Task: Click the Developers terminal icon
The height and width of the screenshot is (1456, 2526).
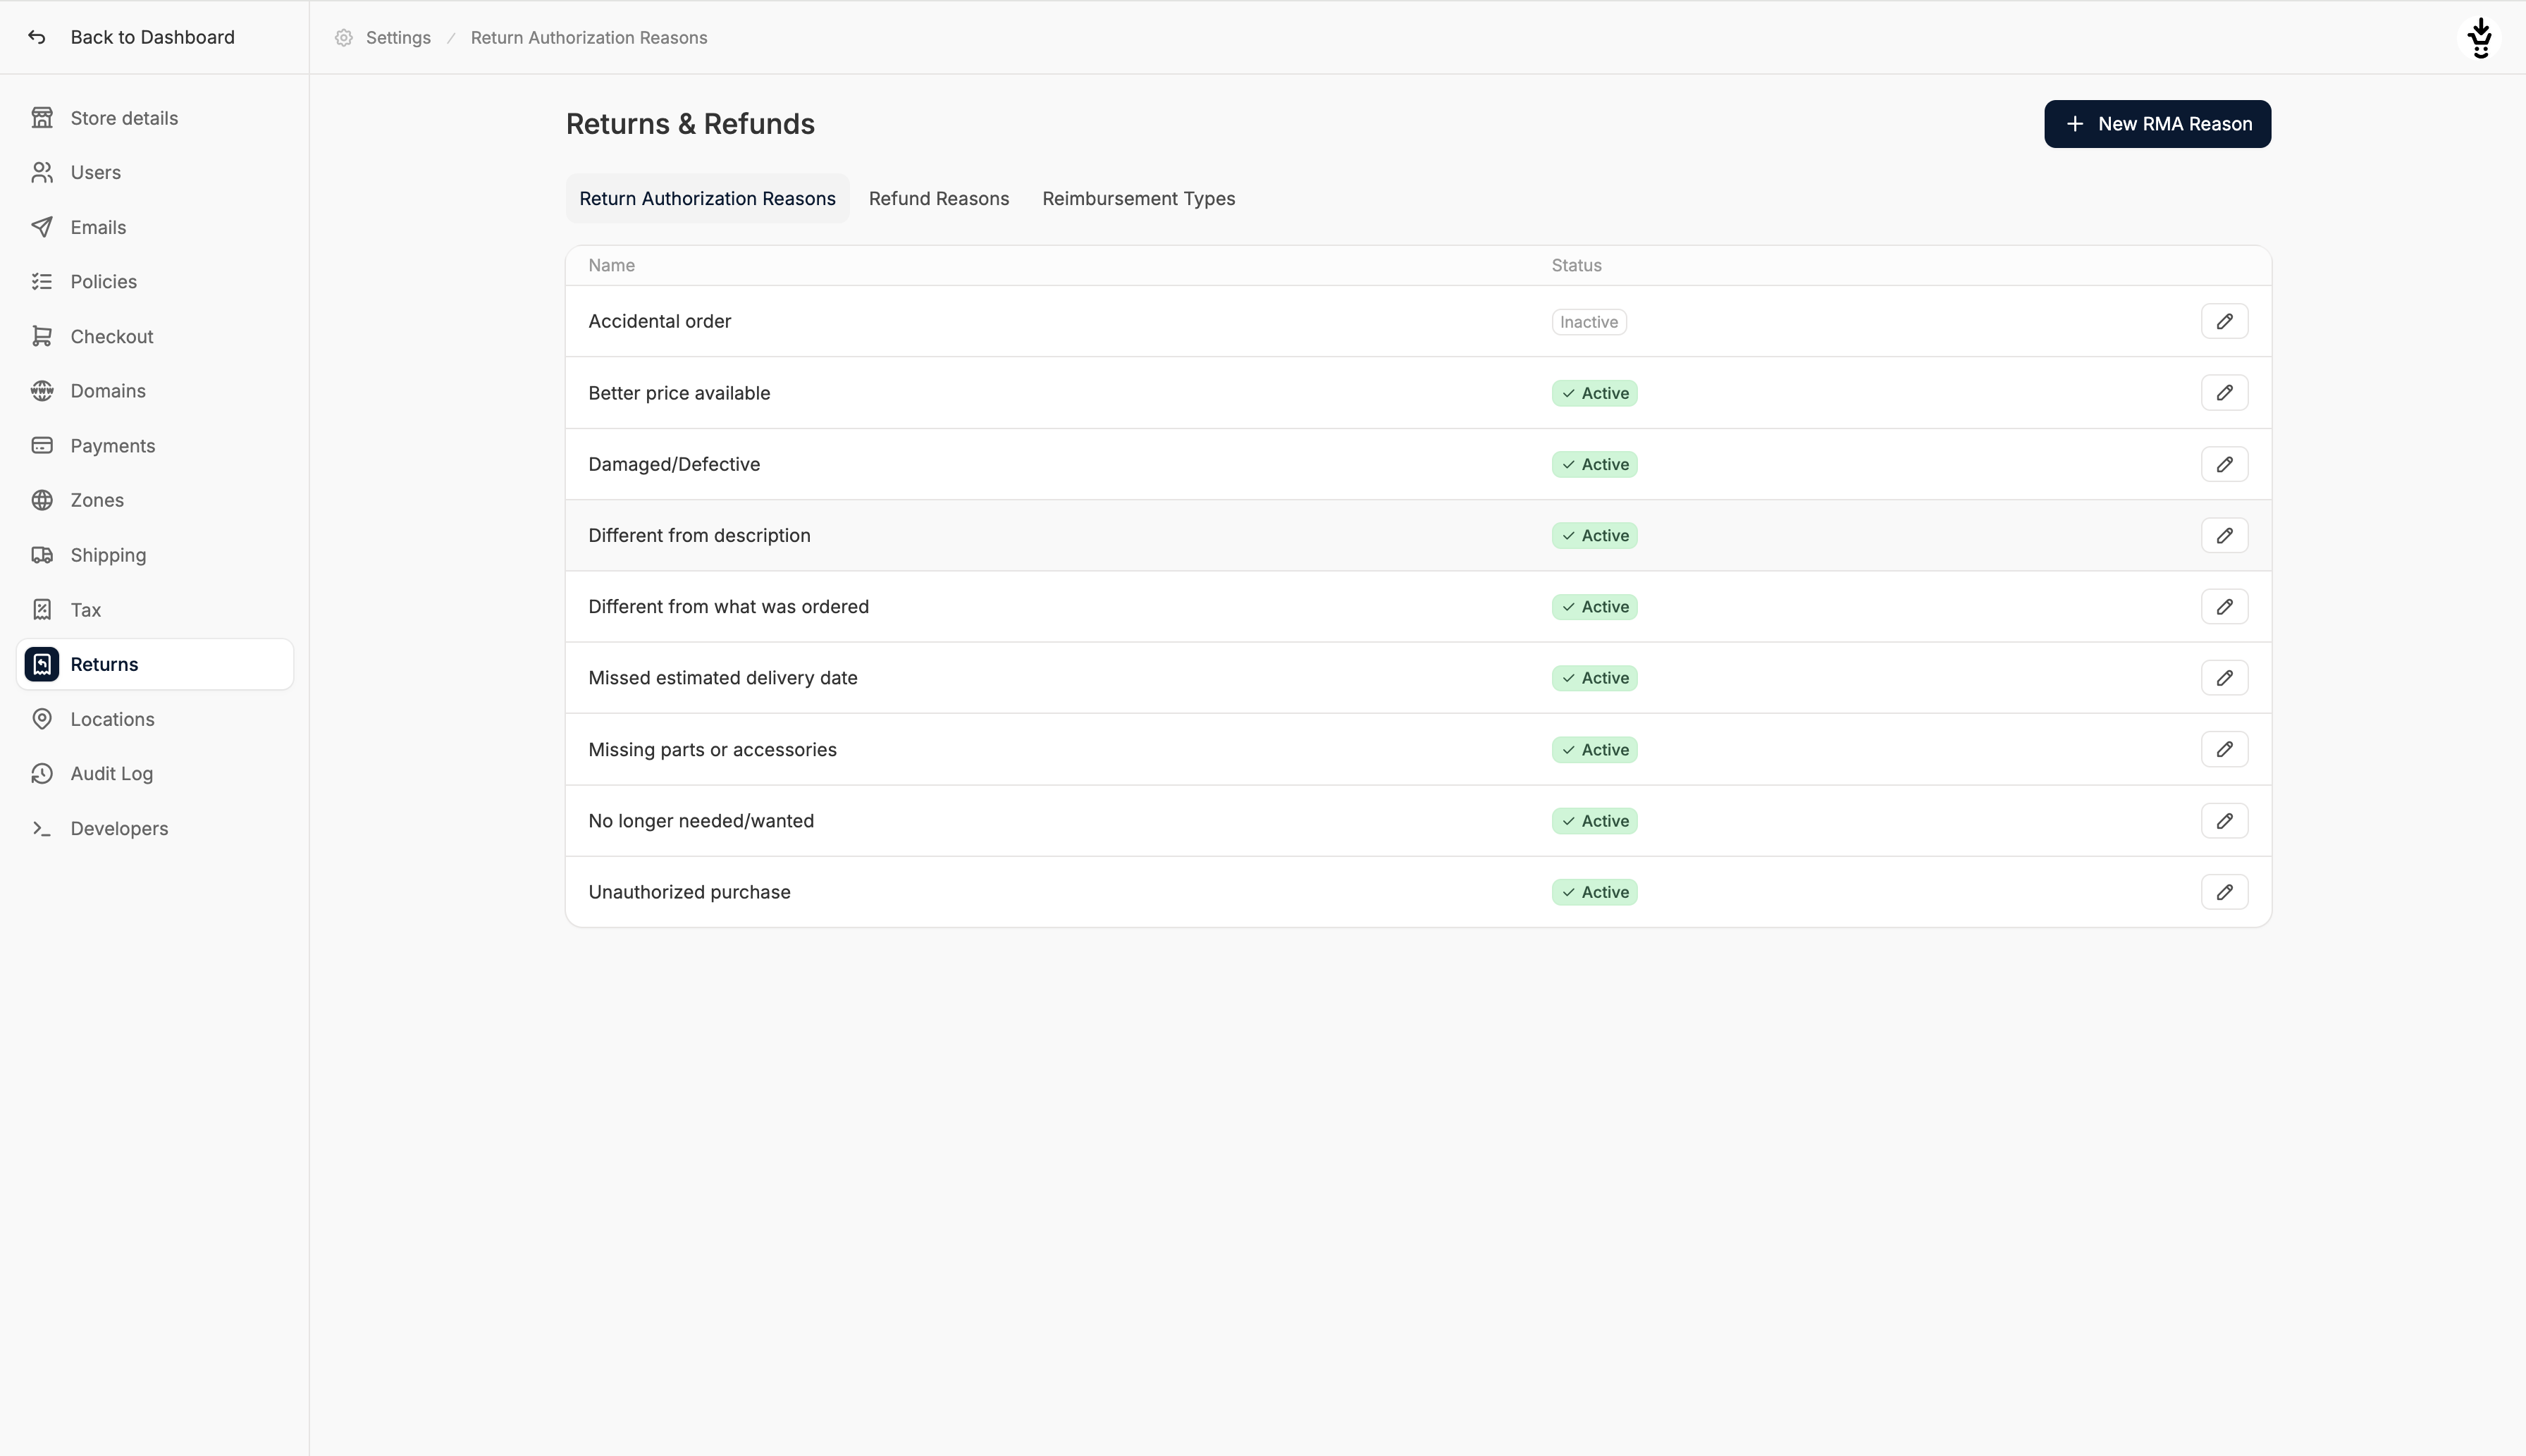Action: point(42,828)
